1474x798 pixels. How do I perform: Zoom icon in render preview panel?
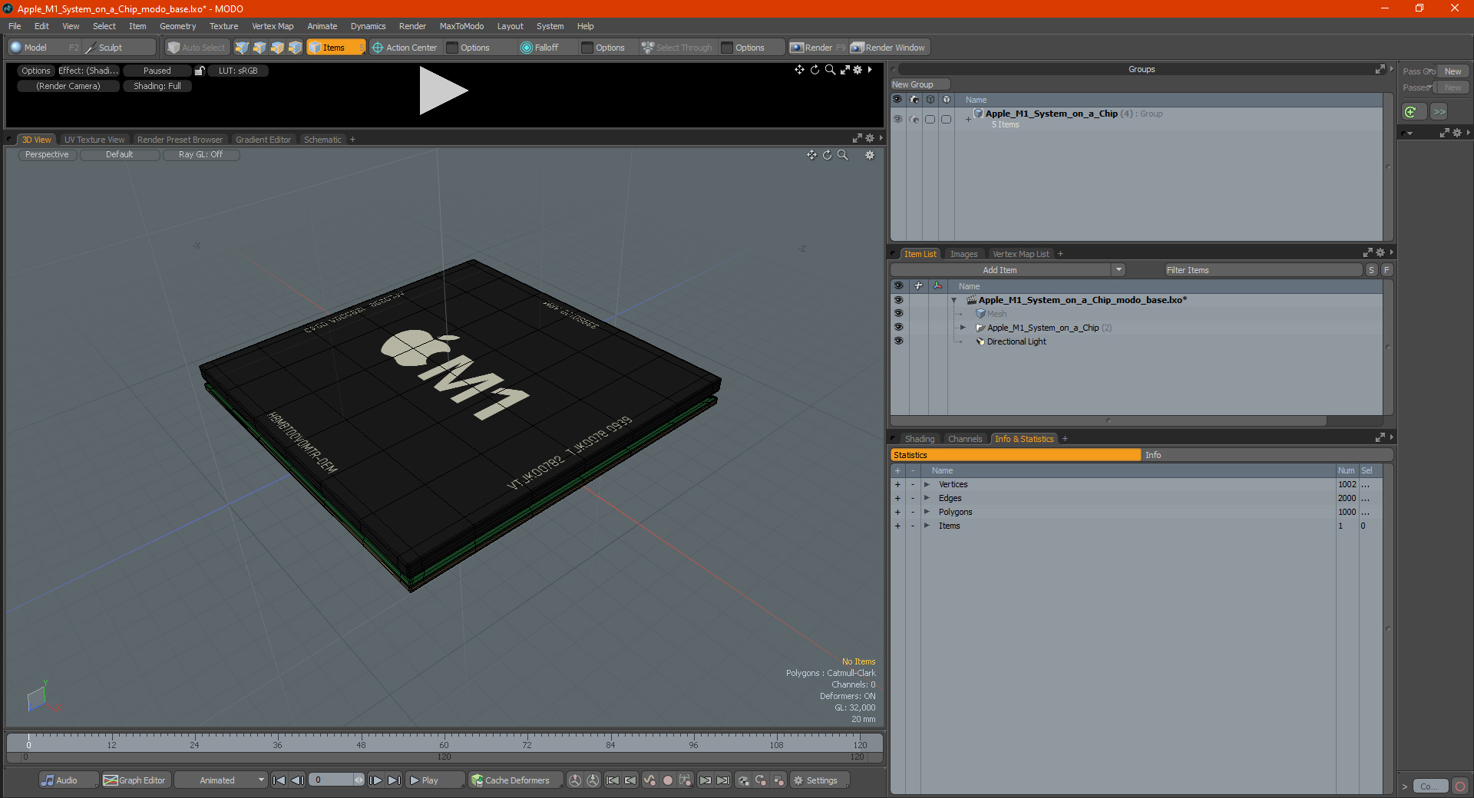830,70
